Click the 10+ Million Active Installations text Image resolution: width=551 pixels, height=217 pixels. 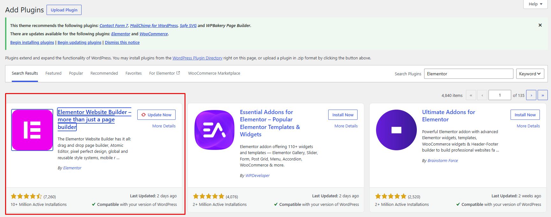[x=39, y=204]
